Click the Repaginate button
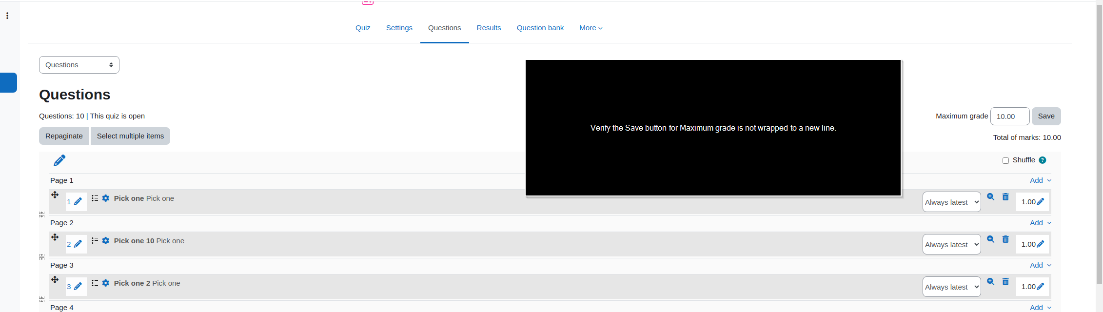The height and width of the screenshot is (312, 1103). point(64,136)
